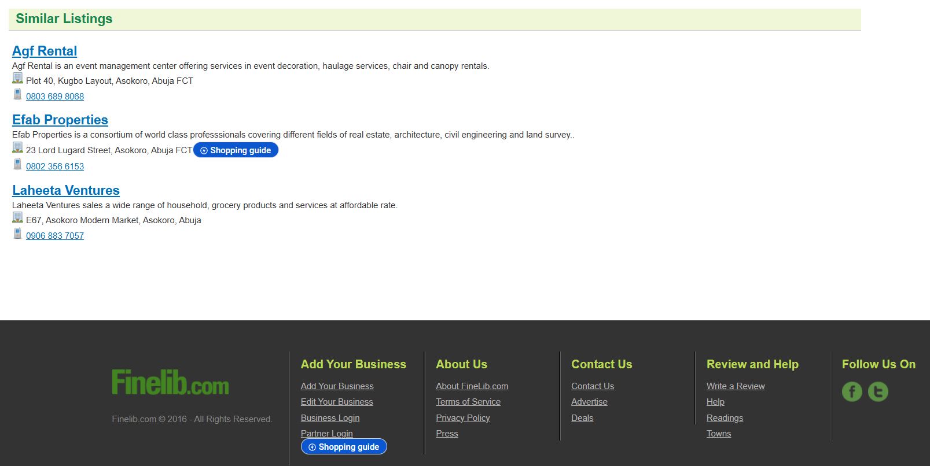This screenshot has height=466, width=930.
Task: Click the phone icon next to 0803 689 8068
Action: coord(18,94)
